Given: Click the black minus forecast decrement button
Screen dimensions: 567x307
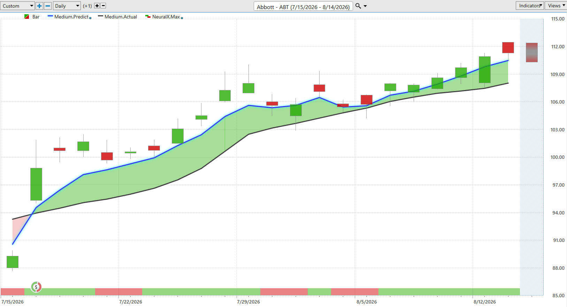Looking at the screenshot, I should [103, 6].
